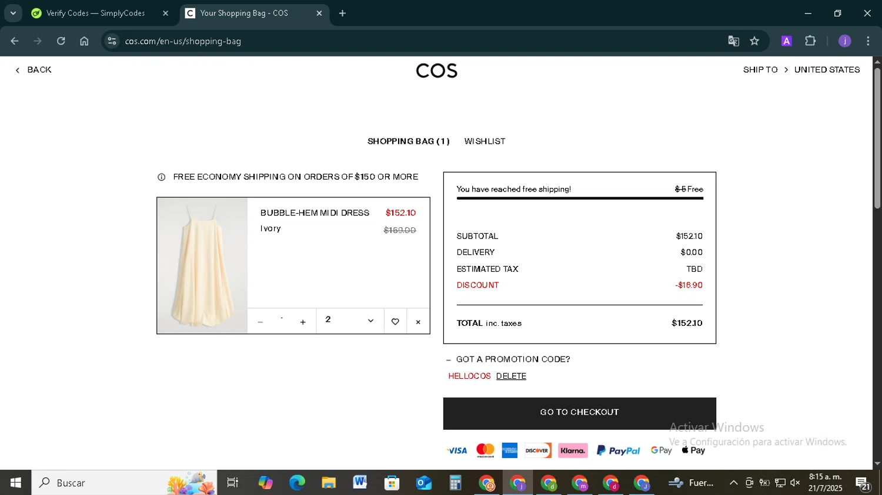Click the Mastercard payment icon
The image size is (882, 495).
pos(485,450)
